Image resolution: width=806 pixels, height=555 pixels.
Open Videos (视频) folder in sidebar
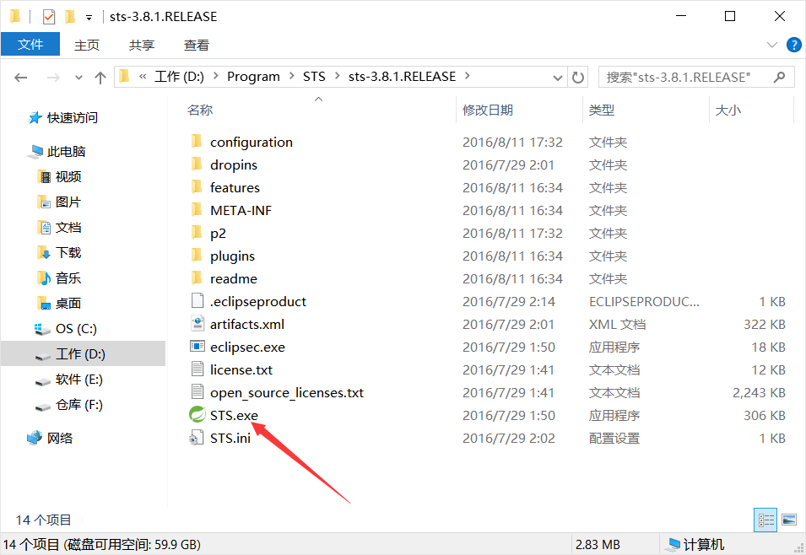[x=59, y=176]
